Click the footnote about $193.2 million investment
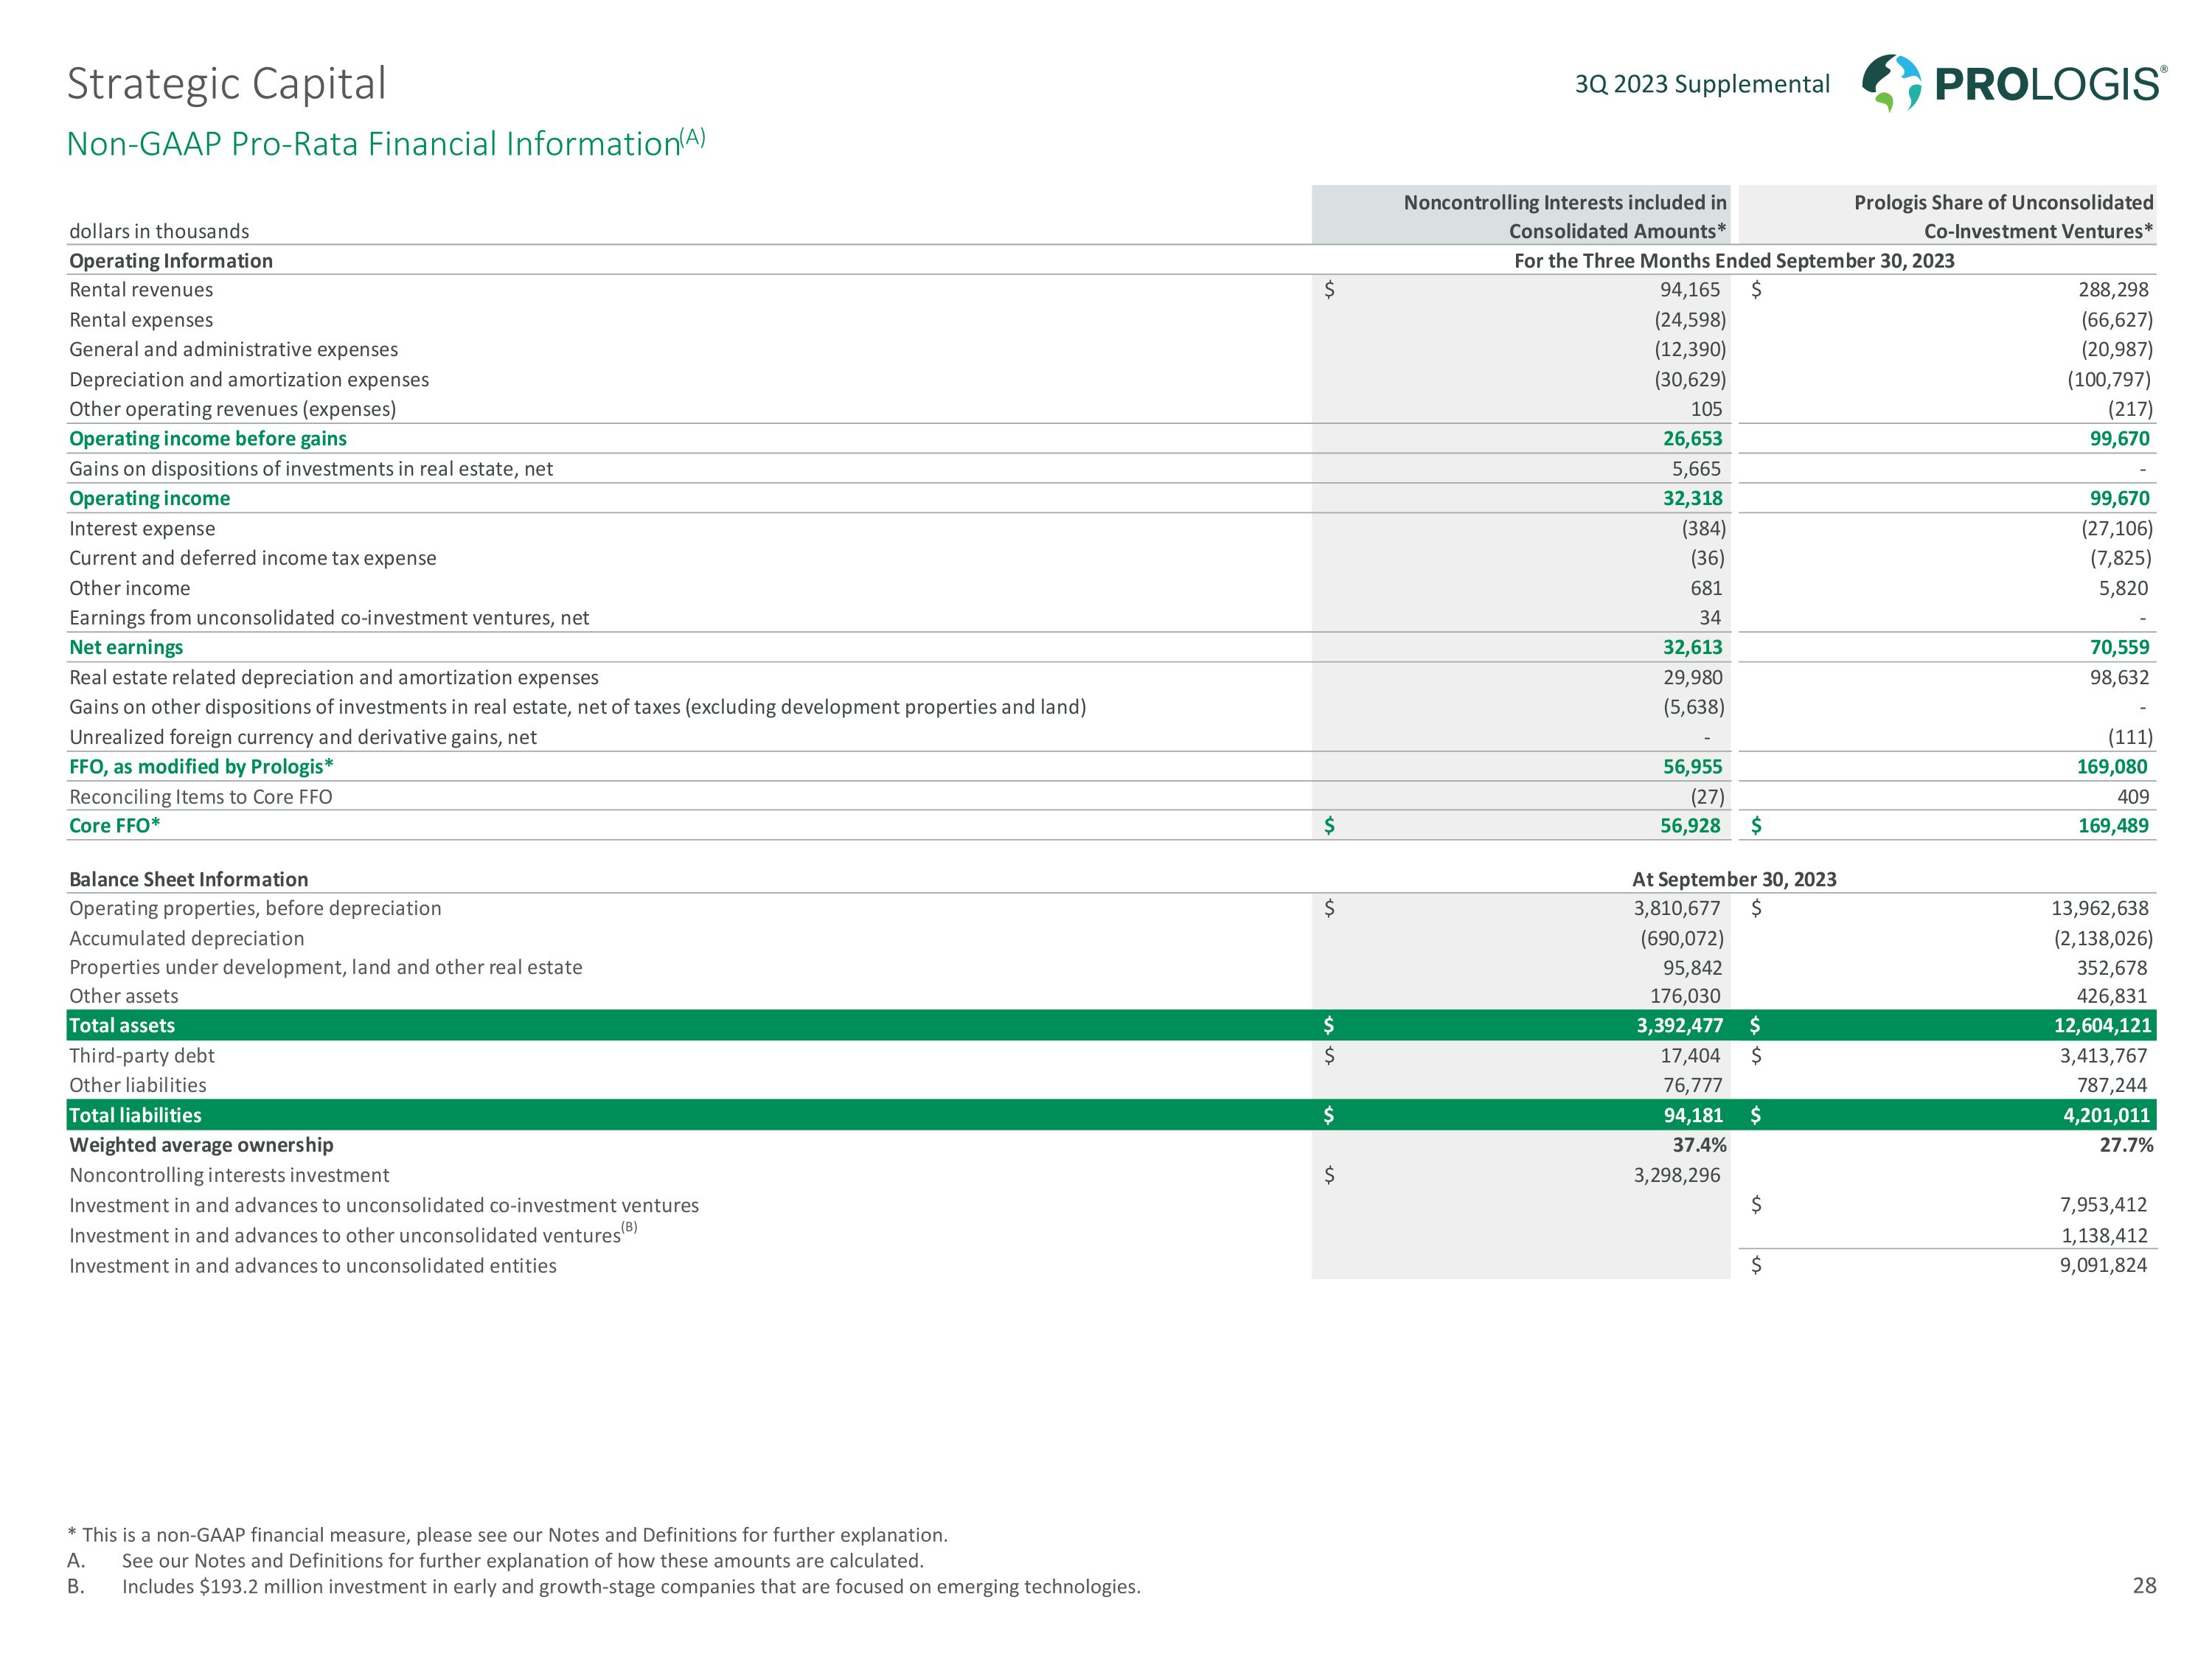The height and width of the screenshot is (1659, 2212). (x=630, y=1586)
